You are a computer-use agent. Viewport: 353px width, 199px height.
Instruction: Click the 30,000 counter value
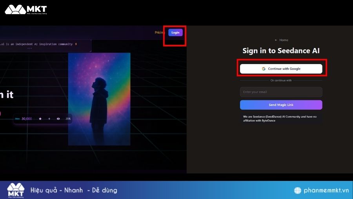(27, 119)
